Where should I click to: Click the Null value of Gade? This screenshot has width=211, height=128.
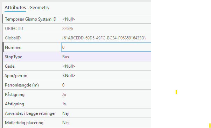[x=69, y=66]
